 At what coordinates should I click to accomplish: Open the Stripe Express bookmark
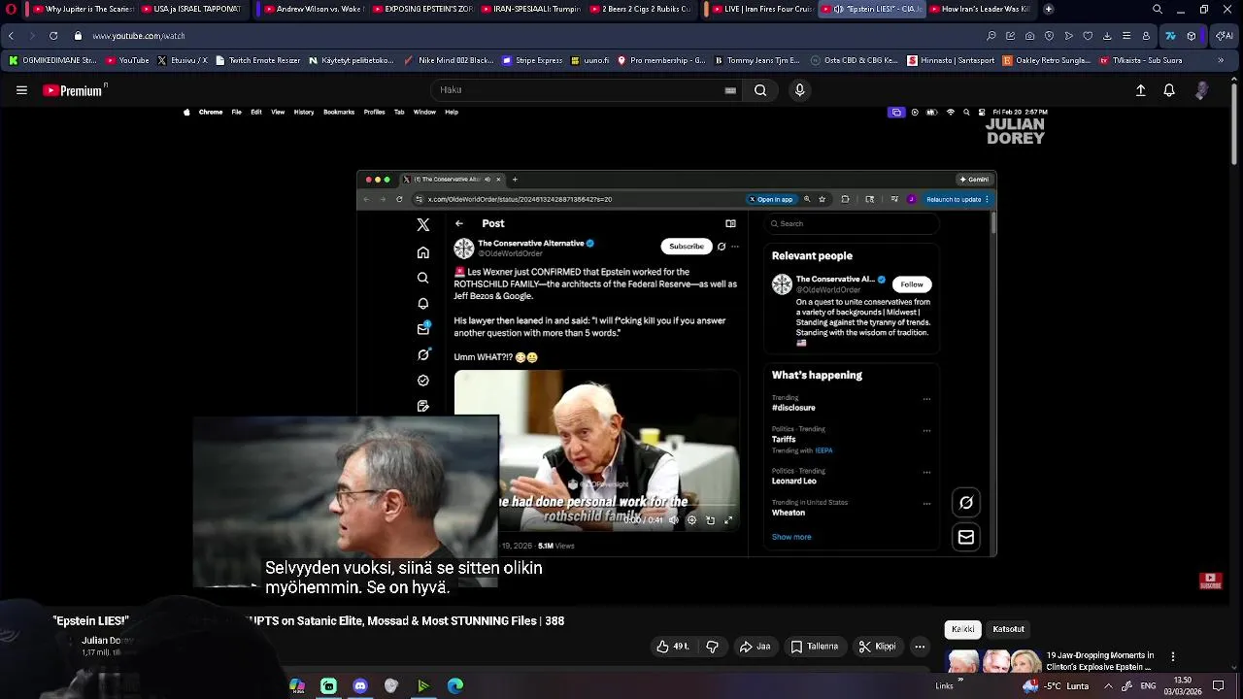(532, 60)
